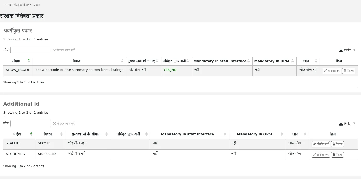Sort the Additional id table by खोज column
This screenshot has height=179, width=361.
297,134
